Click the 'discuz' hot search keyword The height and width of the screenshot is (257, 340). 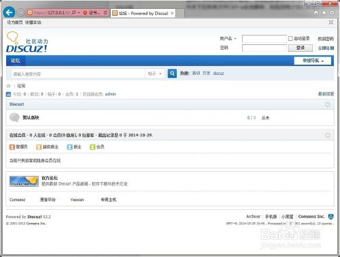(x=218, y=73)
